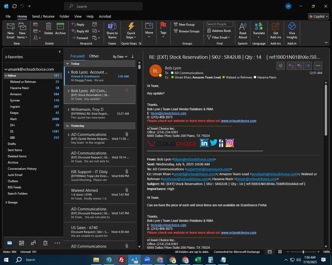Viewport: 332px width, 265px height.
Task: Click LinkedIn icon in signature
Action: pos(204,143)
